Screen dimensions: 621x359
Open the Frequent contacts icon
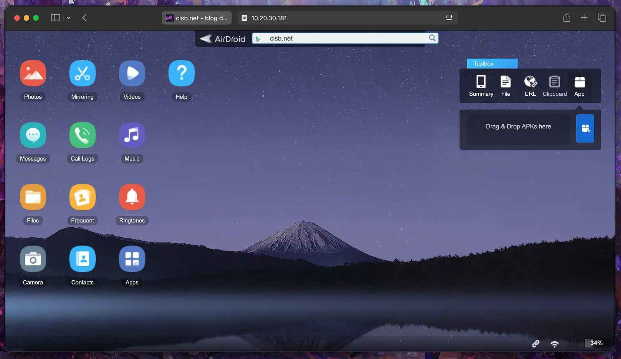tap(82, 197)
